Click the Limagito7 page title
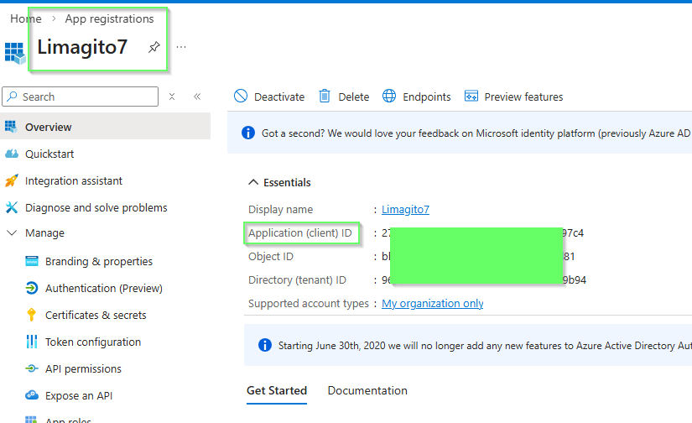 (82, 47)
